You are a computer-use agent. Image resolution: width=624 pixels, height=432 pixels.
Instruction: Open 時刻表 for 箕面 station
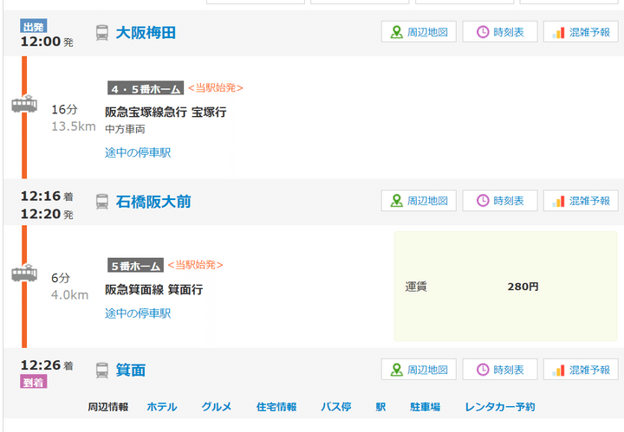click(499, 370)
